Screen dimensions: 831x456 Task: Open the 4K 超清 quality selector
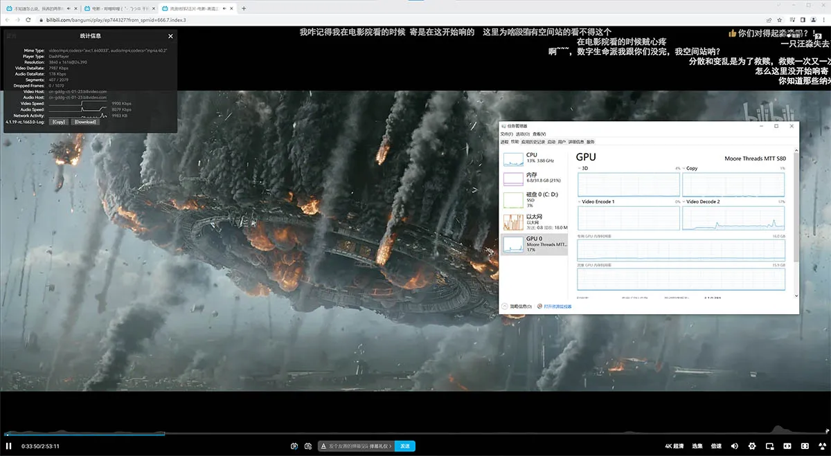pyautogui.click(x=674, y=446)
